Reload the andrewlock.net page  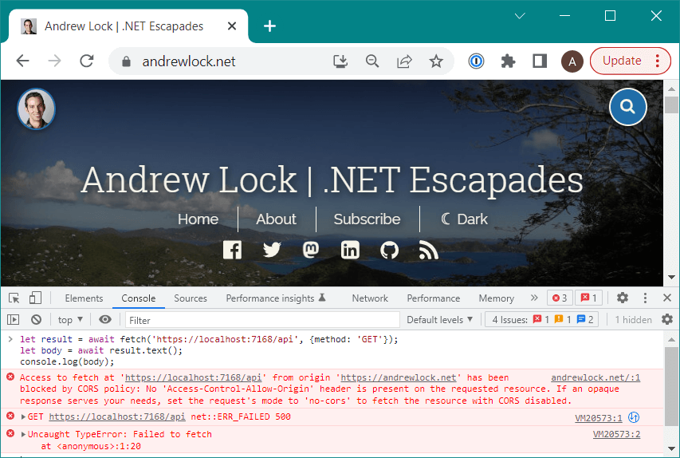tap(87, 61)
